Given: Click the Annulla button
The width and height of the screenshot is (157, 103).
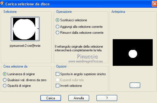Looking at the screenshot, I should [79, 98].
